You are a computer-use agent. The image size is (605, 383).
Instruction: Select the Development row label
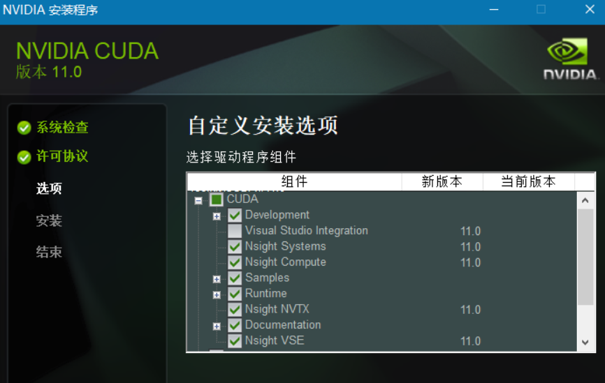pos(277,215)
